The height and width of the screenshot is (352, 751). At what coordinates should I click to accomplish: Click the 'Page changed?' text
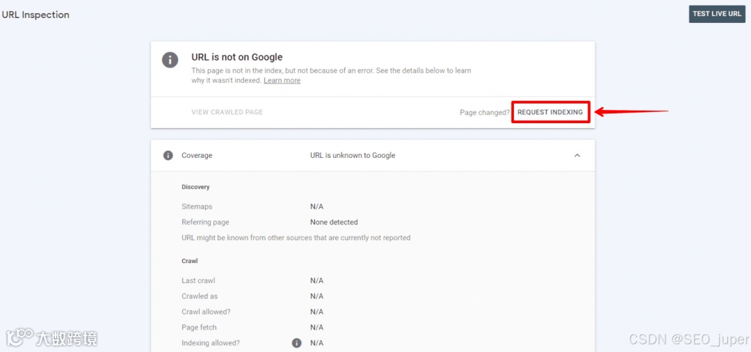(x=484, y=113)
